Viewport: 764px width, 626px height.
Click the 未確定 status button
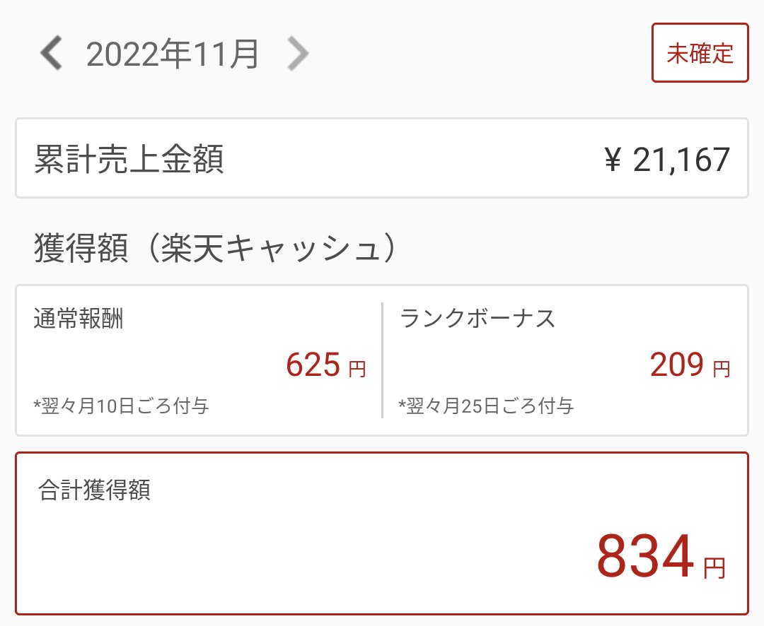point(700,52)
